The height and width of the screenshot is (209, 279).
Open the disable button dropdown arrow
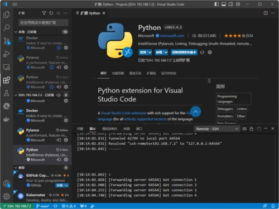[150, 52]
